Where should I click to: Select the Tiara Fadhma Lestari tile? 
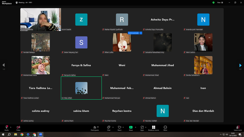(x=41, y=88)
